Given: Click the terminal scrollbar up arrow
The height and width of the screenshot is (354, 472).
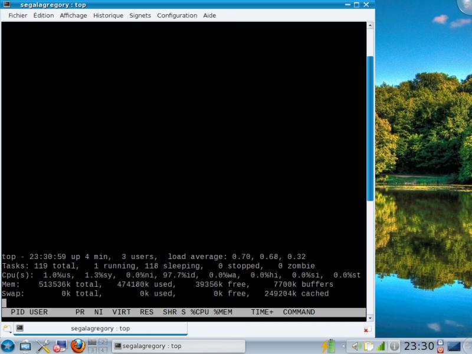Looking at the screenshot, I should pyautogui.click(x=370, y=26).
